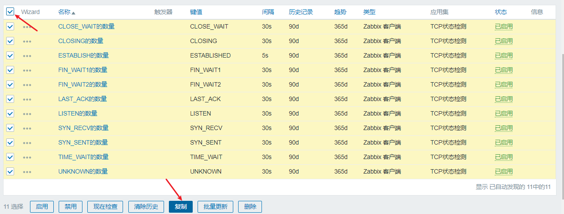Uncheck the LAST_ACK的数量 row checkbox
The width and height of the screenshot is (564, 214).
[10, 99]
